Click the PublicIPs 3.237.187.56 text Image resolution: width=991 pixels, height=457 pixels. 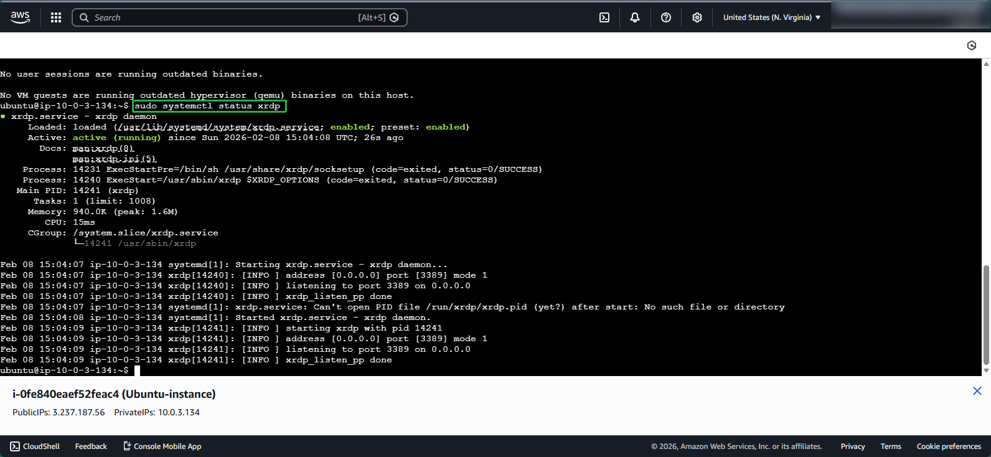(x=59, y=412)
